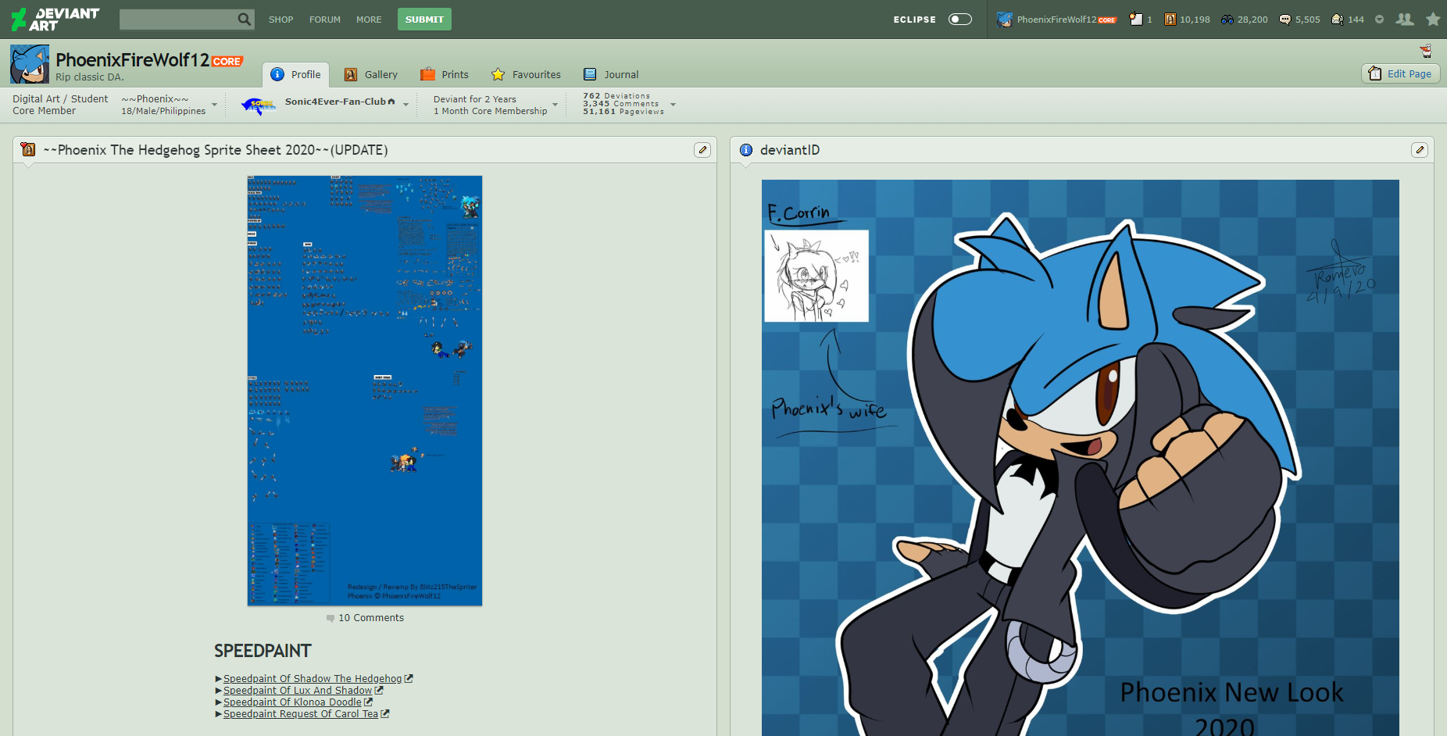Open Speedpaint Request Of Carol Tea link
Viewport: 1447px width, 736px height.
point(301,714)
